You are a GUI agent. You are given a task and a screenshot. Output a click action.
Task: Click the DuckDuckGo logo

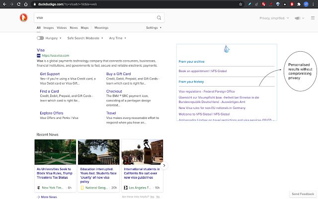[x=23, y=18]
